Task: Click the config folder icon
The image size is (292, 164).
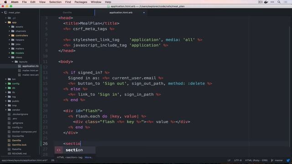Action: [x=9, y=83]
